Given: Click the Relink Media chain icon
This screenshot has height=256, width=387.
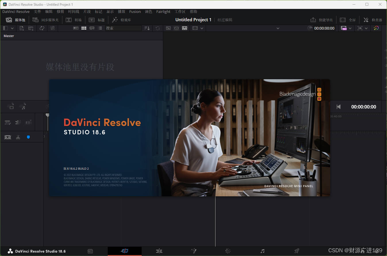Looking at the screenshot, I should click(52, 28).
